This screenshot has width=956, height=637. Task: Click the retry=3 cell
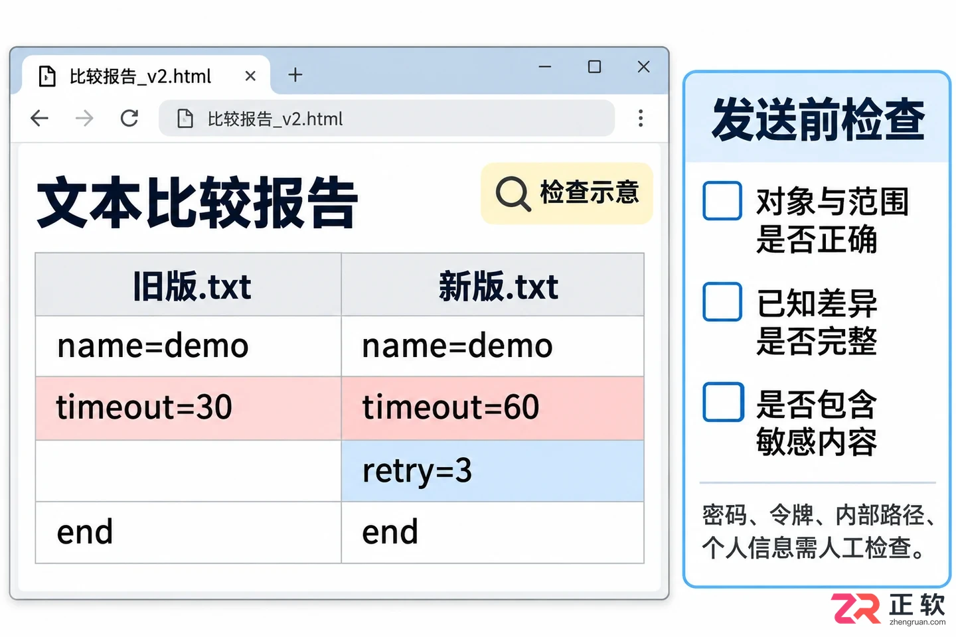[493, 471]
